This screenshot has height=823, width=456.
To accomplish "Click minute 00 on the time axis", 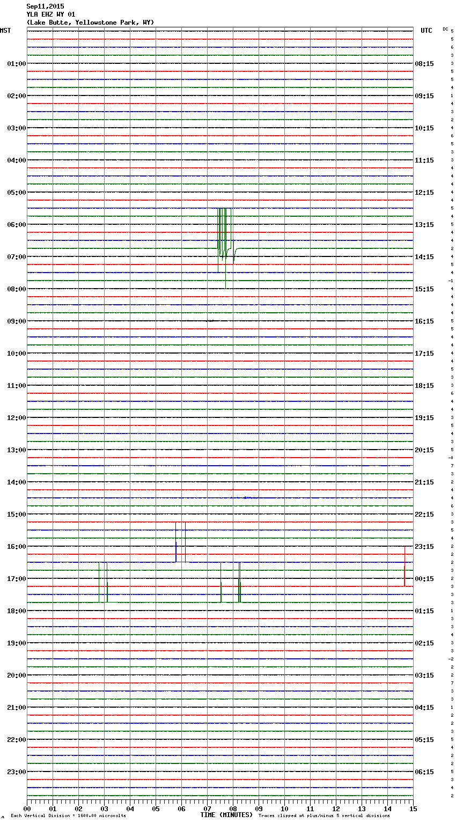I will (27, 809).
